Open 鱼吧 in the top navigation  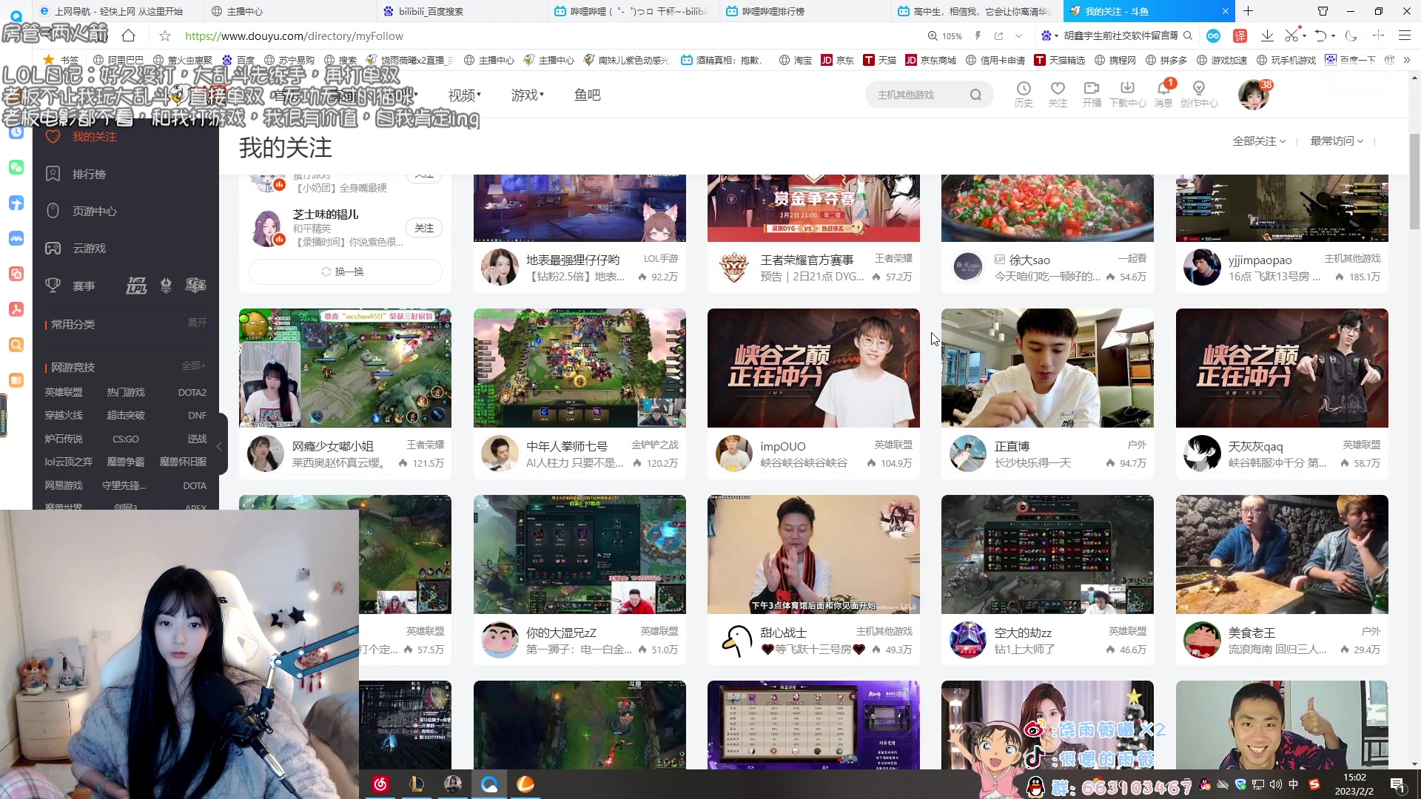click(587, 95)
